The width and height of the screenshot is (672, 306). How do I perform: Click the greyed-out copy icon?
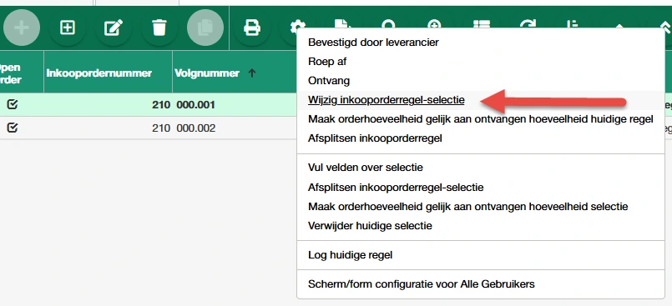205,28
